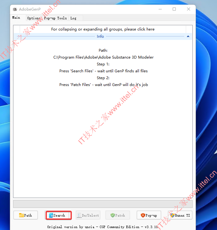
Task: Click the collapse or expand all groups header
Action: click(x=103, y=29)
